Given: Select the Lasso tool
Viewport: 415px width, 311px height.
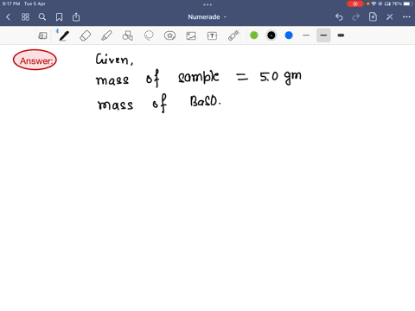Looking at the screenshot, I should [x=149, y=35].
